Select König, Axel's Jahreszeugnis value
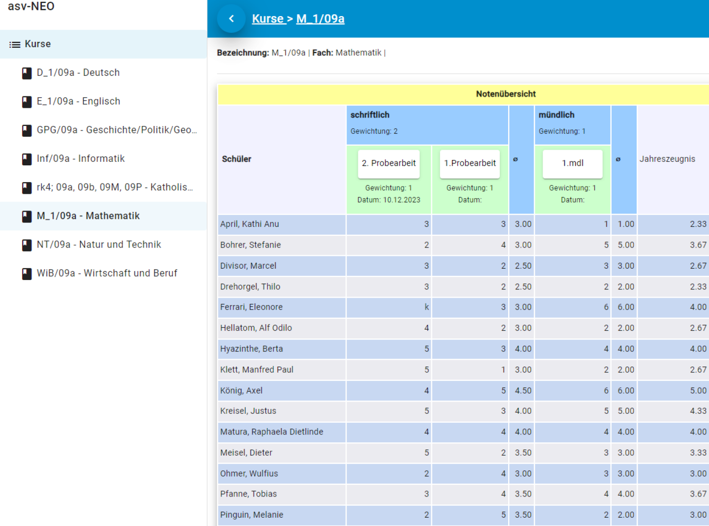The width and height of the screenshot is (709, 526). [x=697, y=391]
